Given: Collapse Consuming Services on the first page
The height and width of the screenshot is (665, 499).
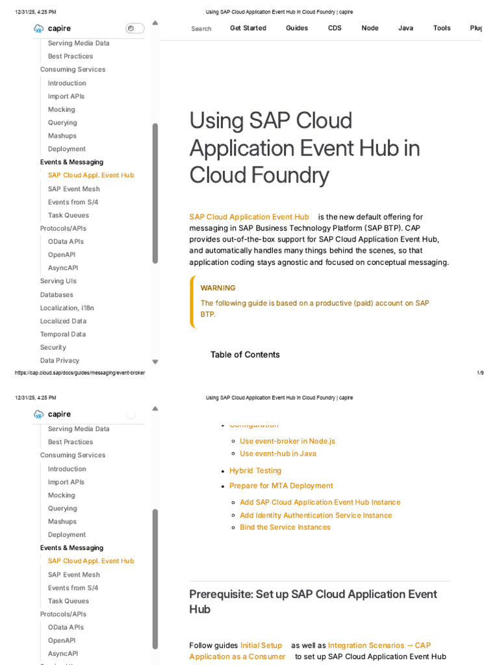Looking at the screenshot, I should (73, 69).
